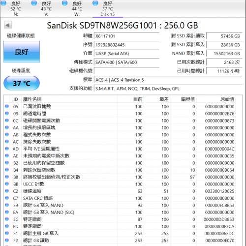Click the status dot for attribute E9
Viewport: 246px width, 246px height.
click(7, 205)
